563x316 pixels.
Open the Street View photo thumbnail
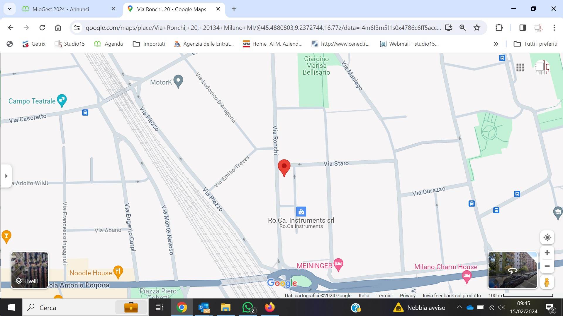pyautogui.click(x=512, y=270)
